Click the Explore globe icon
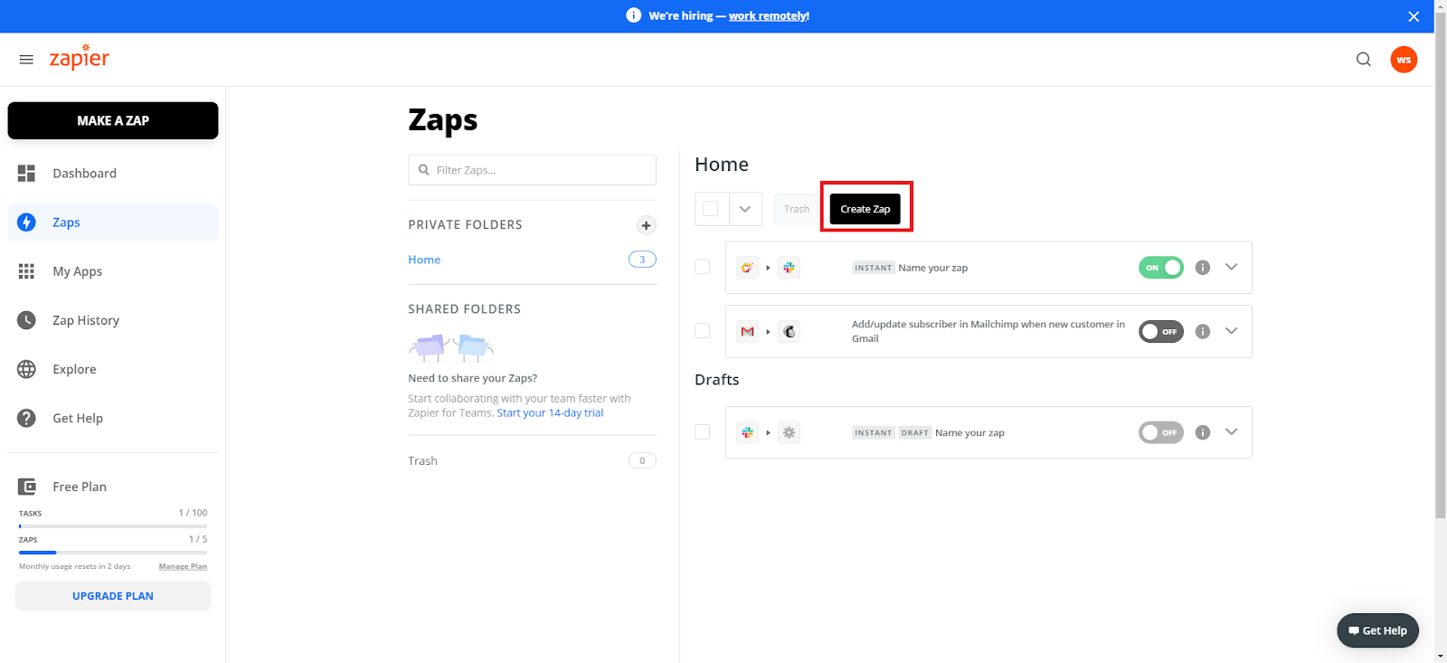 coord(26,369)
